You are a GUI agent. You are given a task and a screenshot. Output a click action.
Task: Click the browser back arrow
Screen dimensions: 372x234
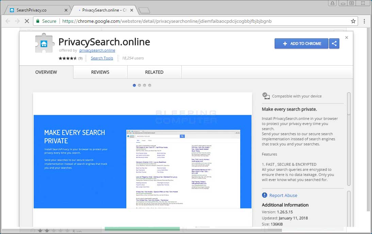pyautogui.click(x=8, y=21)
